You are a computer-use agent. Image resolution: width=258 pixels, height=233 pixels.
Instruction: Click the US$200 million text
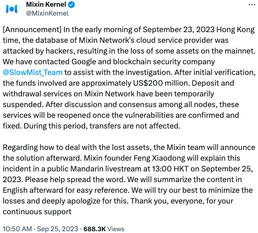160,83
